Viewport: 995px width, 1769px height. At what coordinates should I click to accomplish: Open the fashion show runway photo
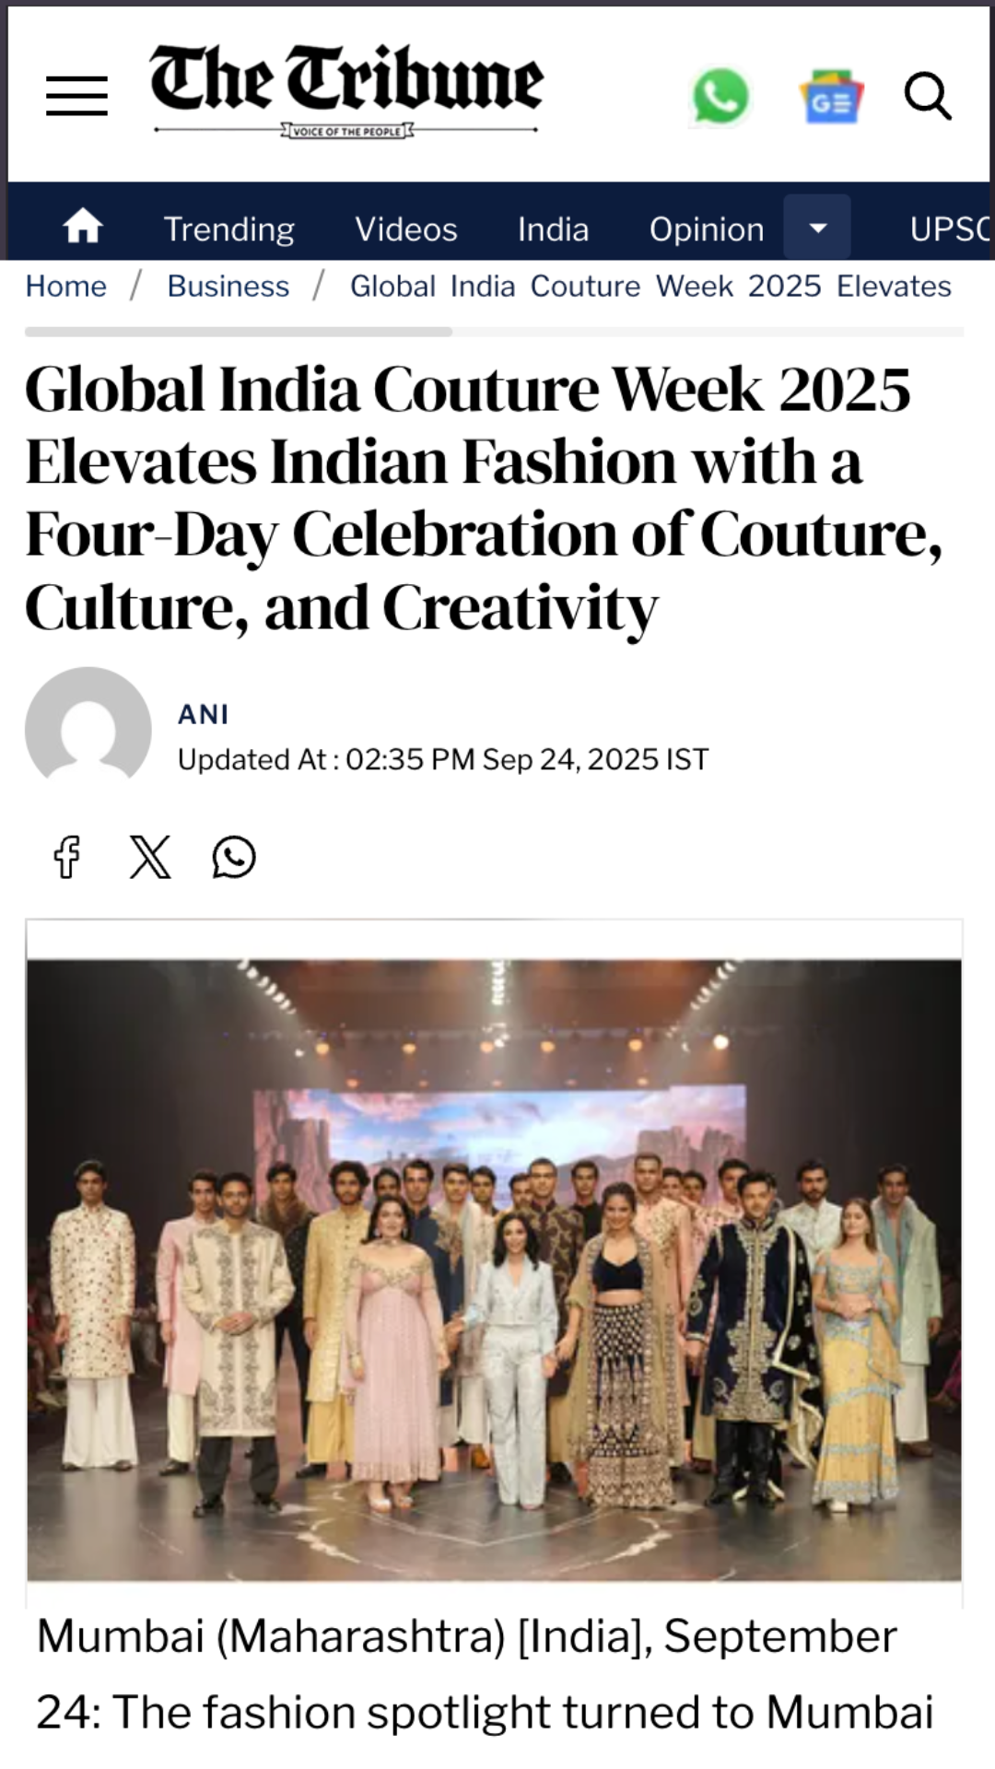point(495,1271)
